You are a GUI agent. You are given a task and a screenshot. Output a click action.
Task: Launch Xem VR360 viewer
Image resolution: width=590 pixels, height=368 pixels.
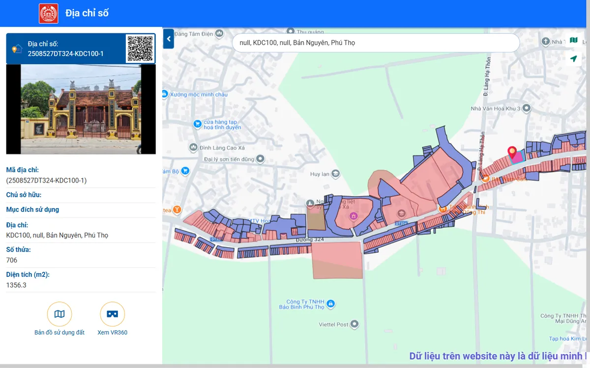pyautogui.click(x=112, y=314)
